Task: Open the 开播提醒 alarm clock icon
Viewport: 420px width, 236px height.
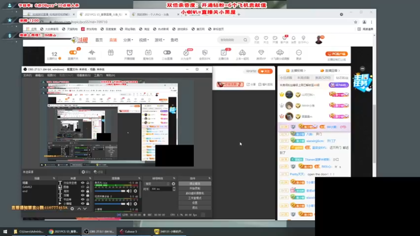Action: tap(130, 53)
